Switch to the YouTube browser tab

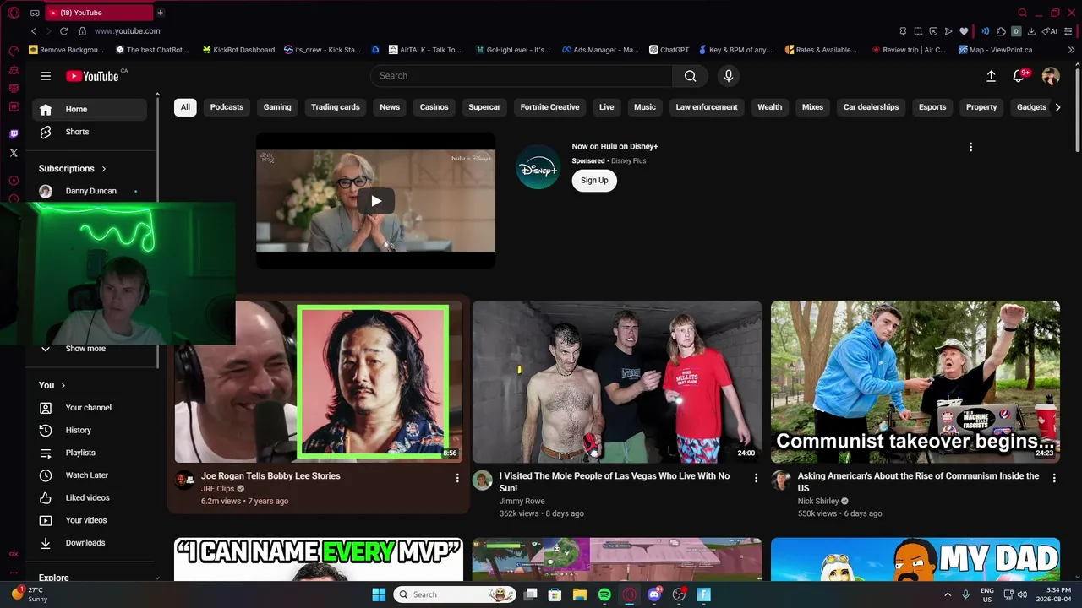99,13
